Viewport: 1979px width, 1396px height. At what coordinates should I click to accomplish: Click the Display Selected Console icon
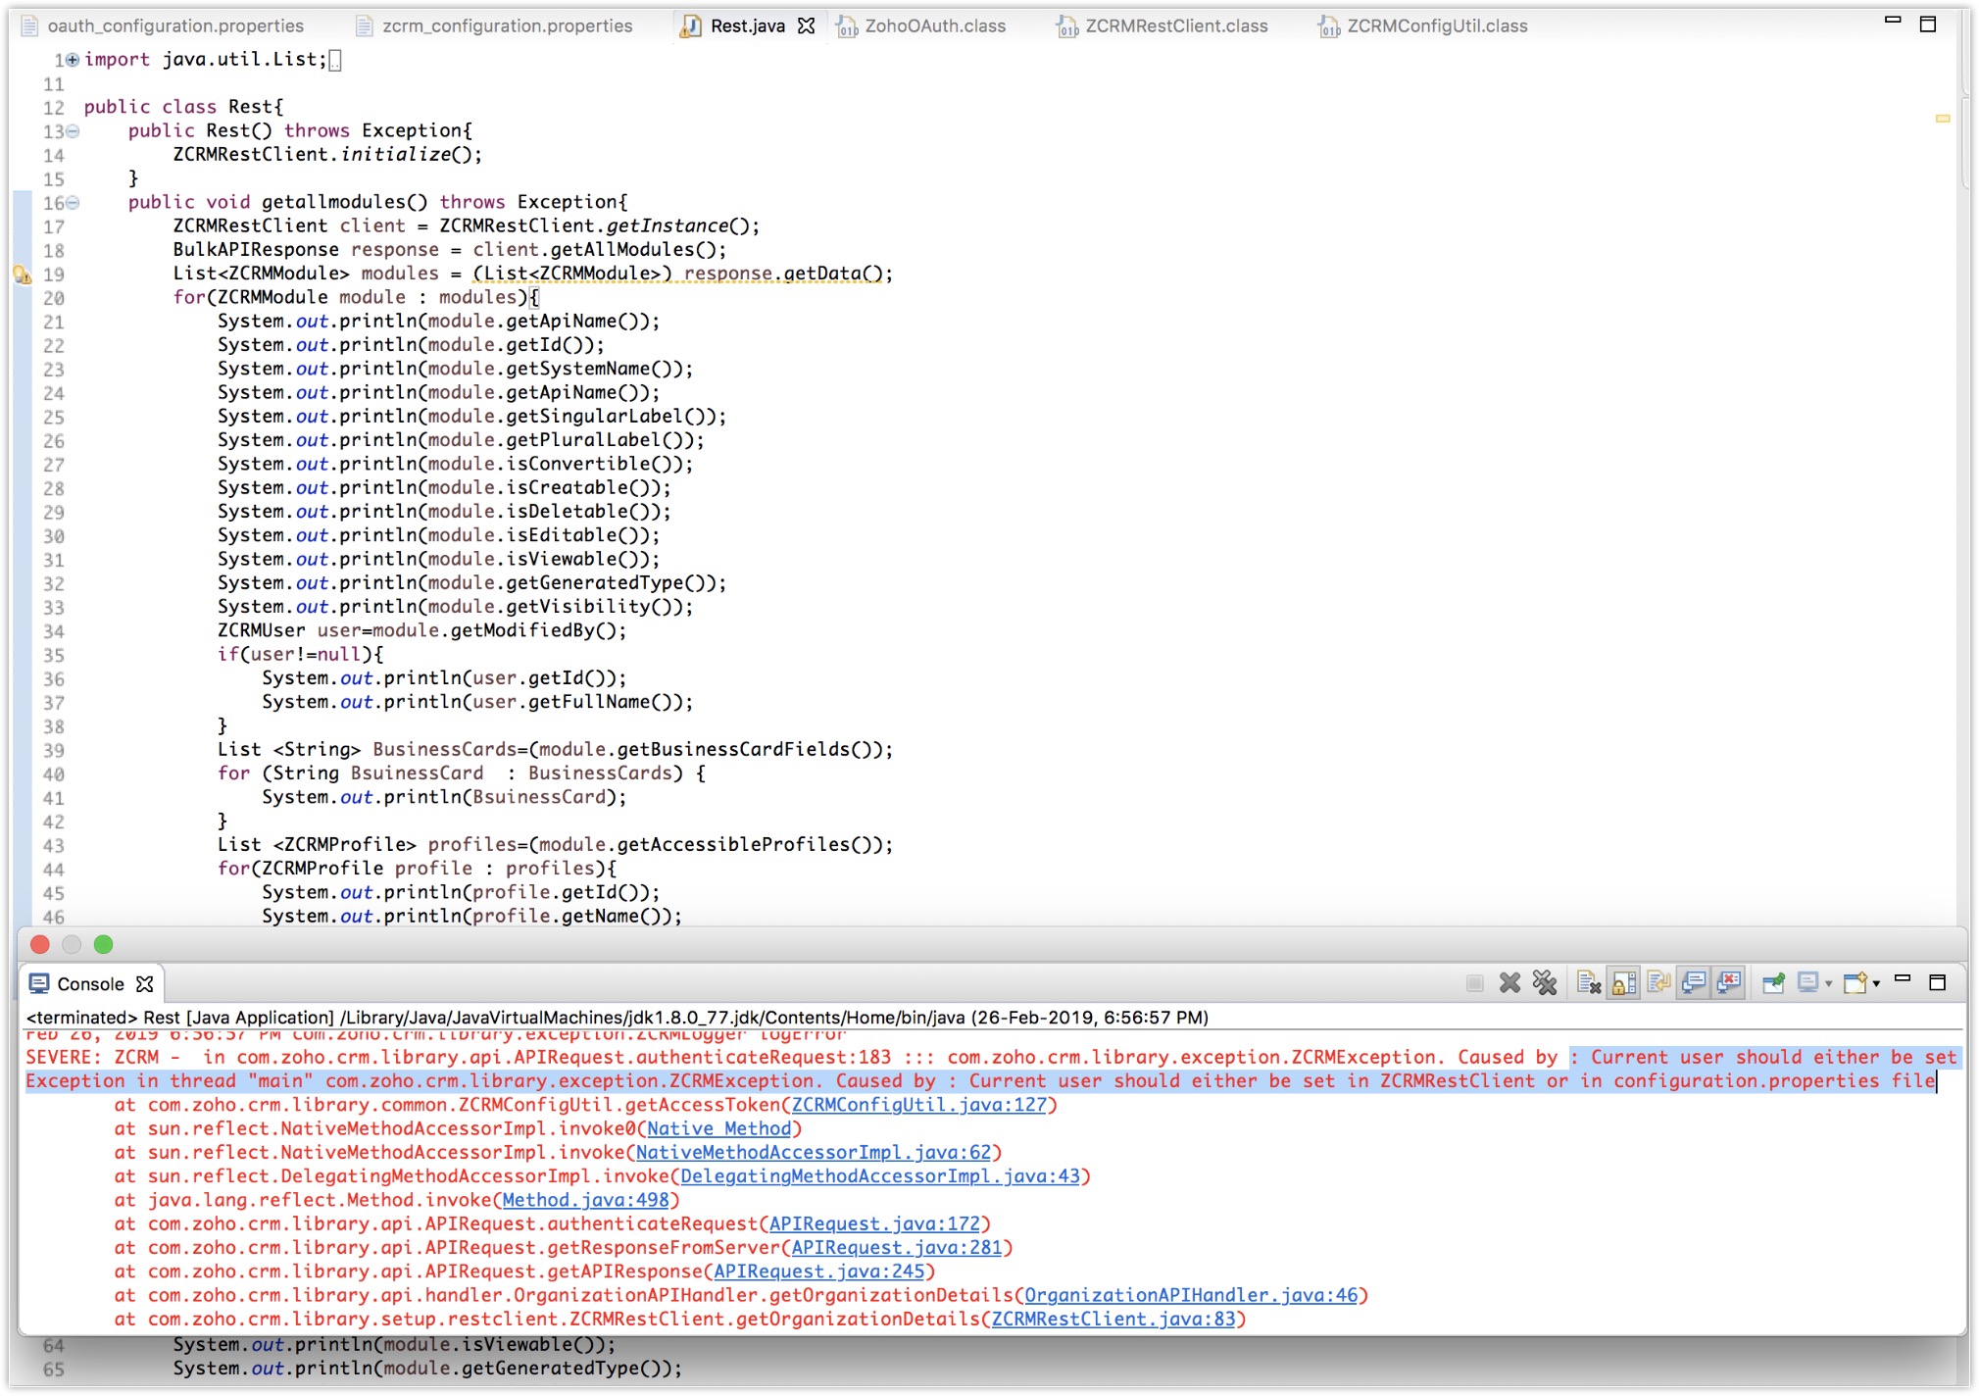point(1808,982)
